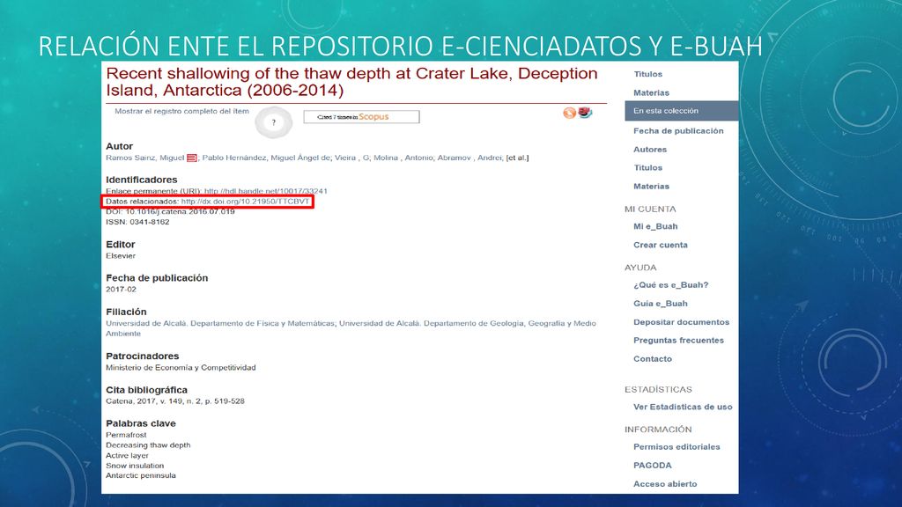This screenshot has width=902, height=507.
Task: Open Depositar documentos help link
Action: click(681, 322)
